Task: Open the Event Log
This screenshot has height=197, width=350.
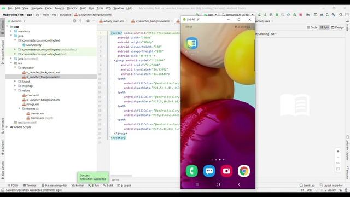Action: (307, 186)
